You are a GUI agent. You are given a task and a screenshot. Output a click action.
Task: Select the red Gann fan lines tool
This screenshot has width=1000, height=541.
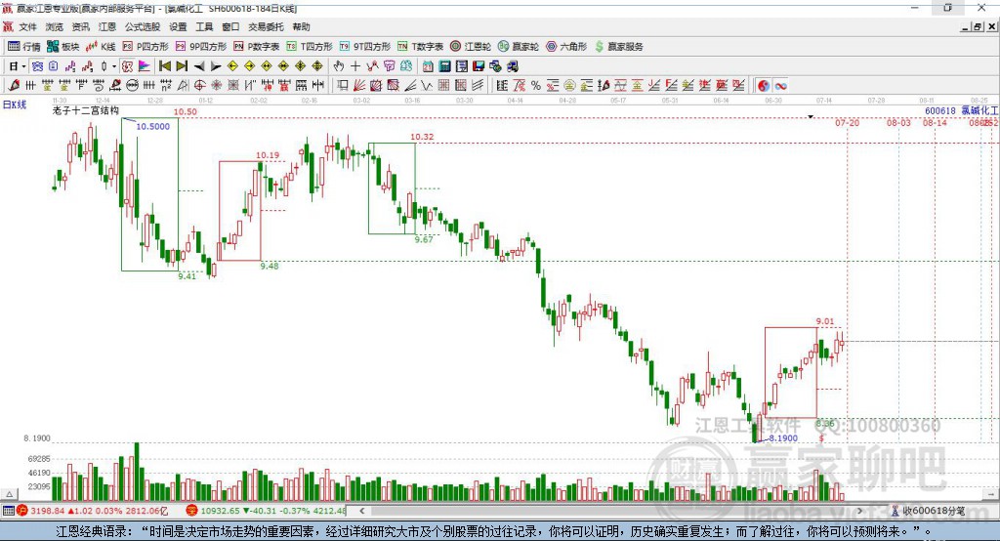(x=359, y=86)
